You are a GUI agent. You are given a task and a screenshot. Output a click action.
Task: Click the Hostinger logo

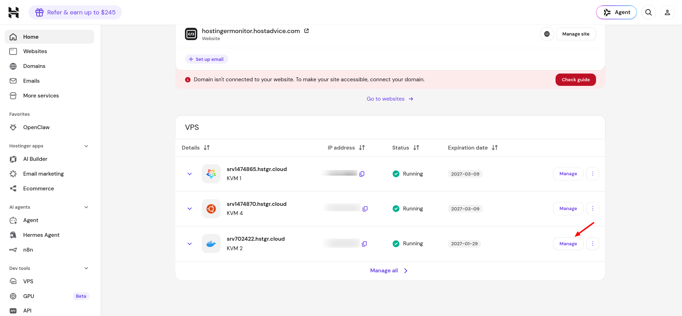pos(13,12)
